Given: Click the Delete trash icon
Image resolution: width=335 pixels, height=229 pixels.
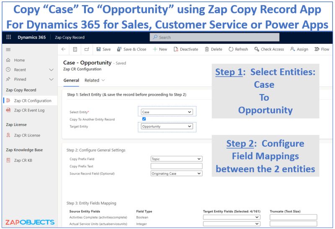Looking at the screenshot, I should click(207, 49).
